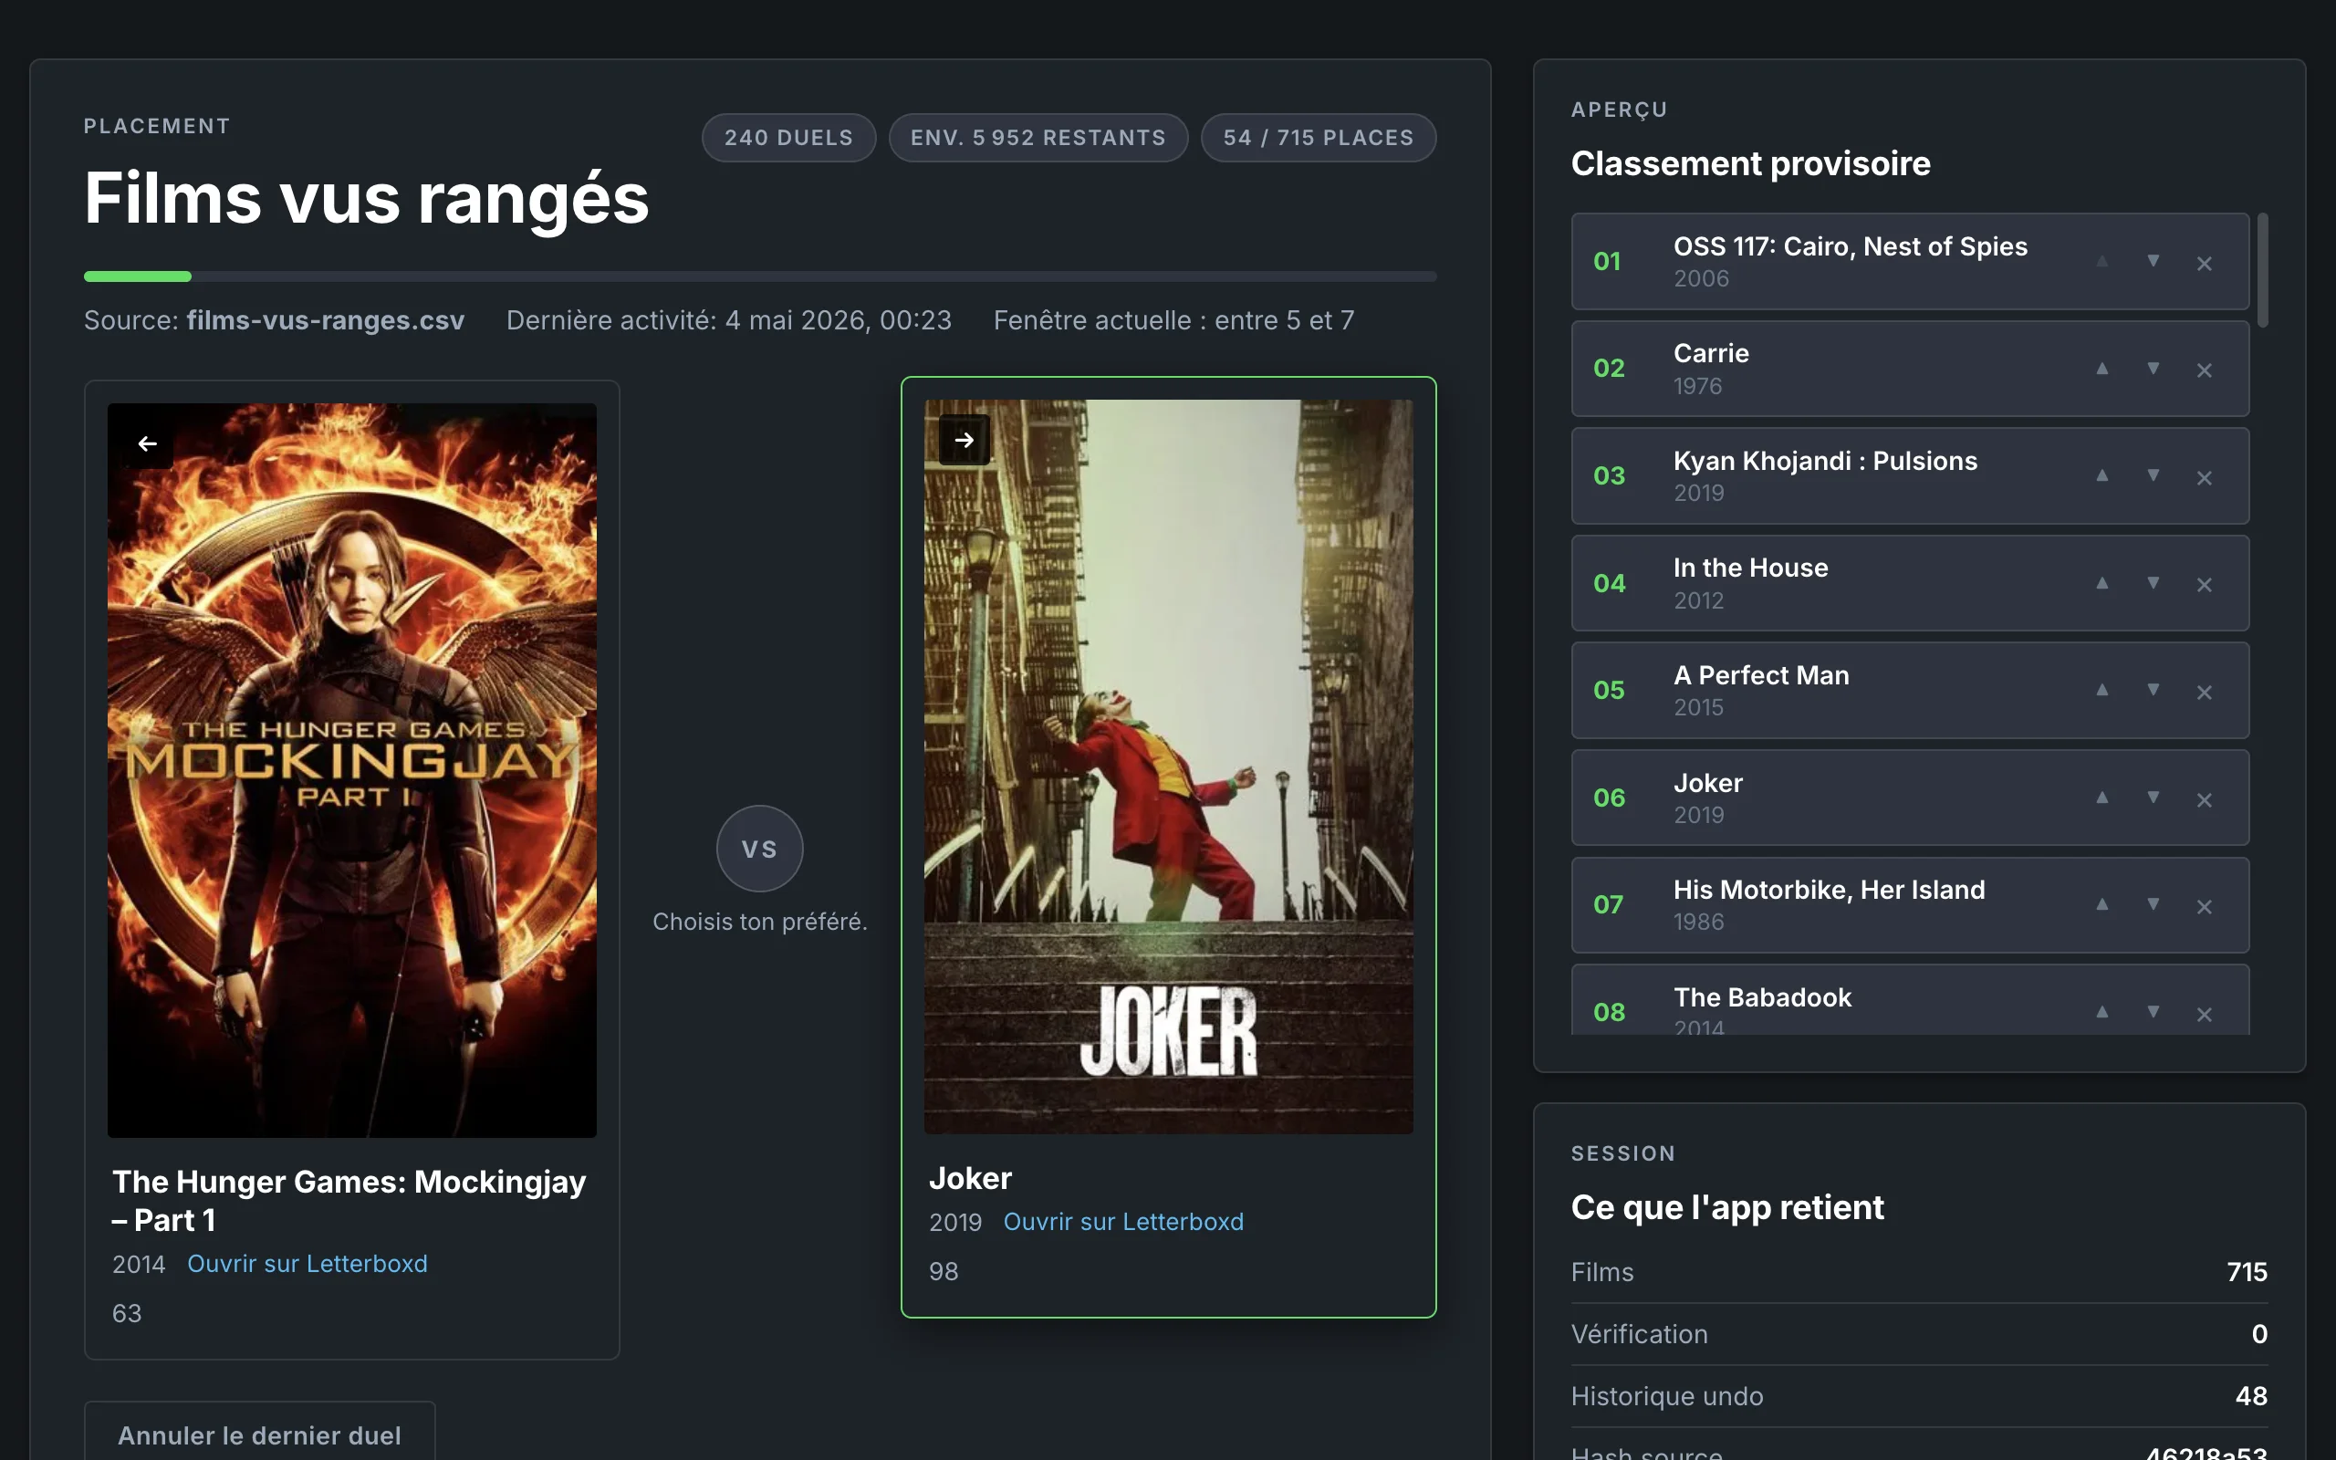
Task: Click the ENV. 5 952 RESTANTS badge
Action: 1038,138
